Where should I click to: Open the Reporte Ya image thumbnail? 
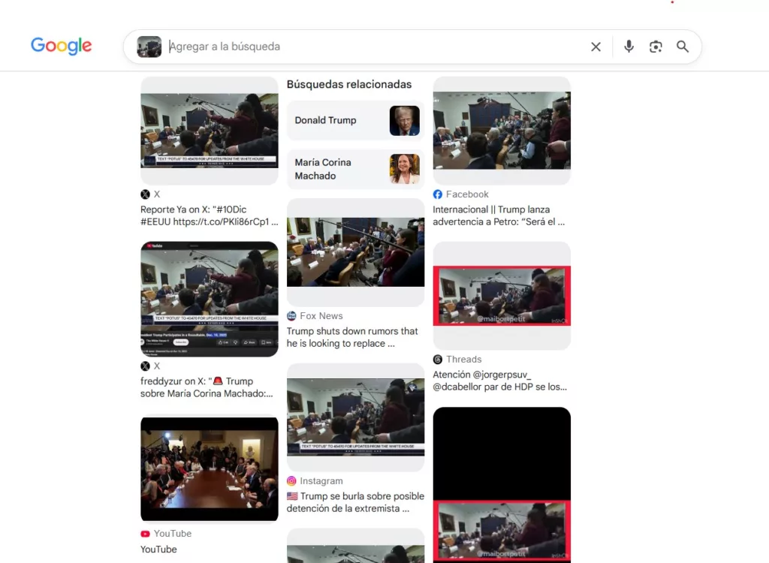point(210,131)
